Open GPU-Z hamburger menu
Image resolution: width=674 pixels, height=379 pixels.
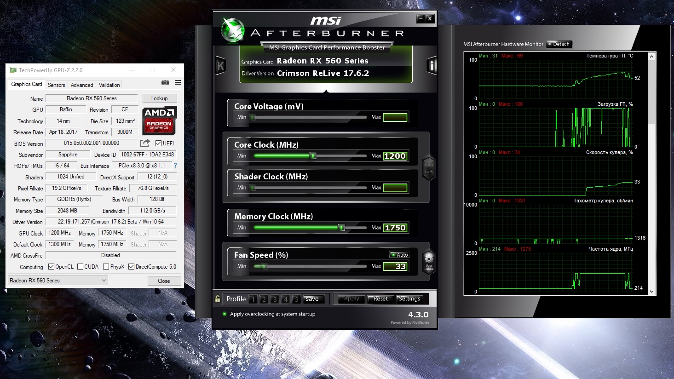tap(178, 83)
